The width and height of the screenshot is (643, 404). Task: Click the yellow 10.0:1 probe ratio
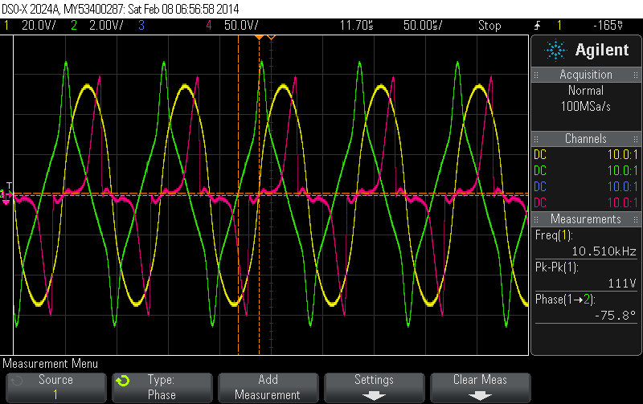tap(622, 155)
